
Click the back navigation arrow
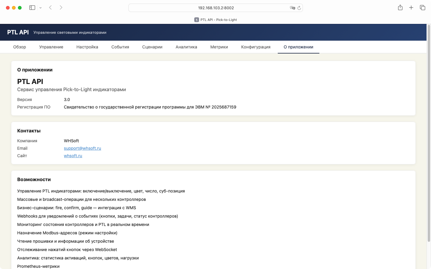coord(50,7)
